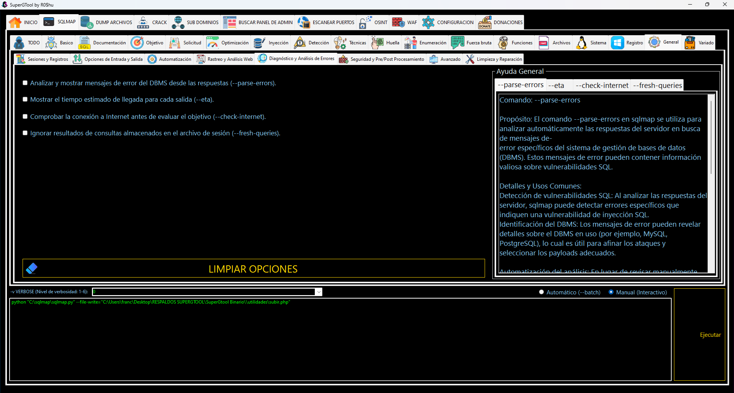Open DUMP ARCHIVOS database icon
734x393 pixels.
tap(87, 23)
